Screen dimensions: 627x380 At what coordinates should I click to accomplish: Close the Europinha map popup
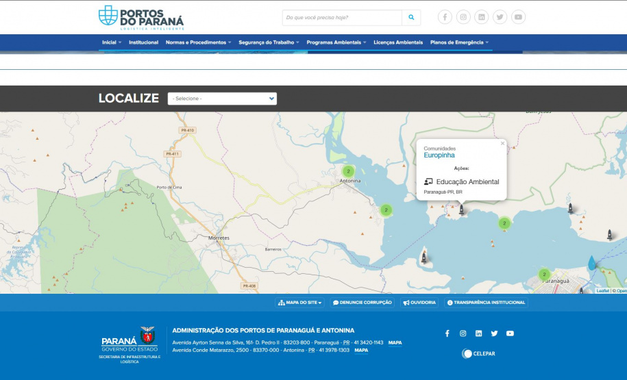pos(503,144)
